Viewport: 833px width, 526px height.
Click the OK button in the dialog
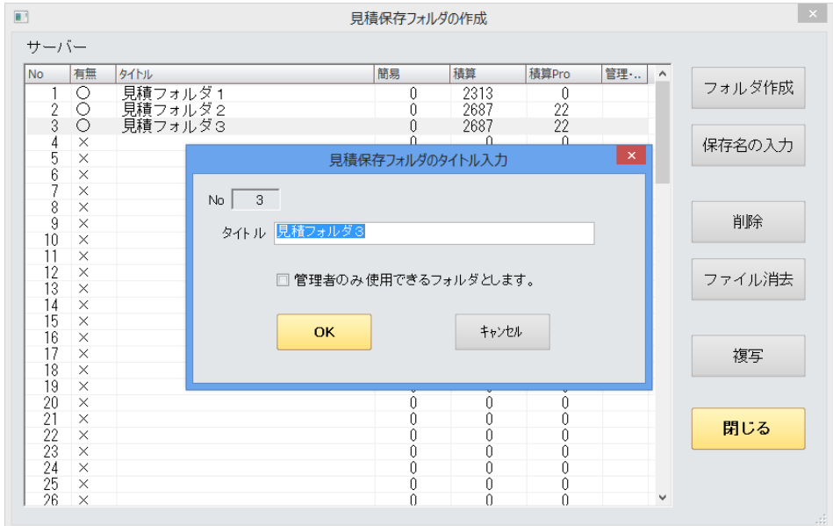point(324,332)
